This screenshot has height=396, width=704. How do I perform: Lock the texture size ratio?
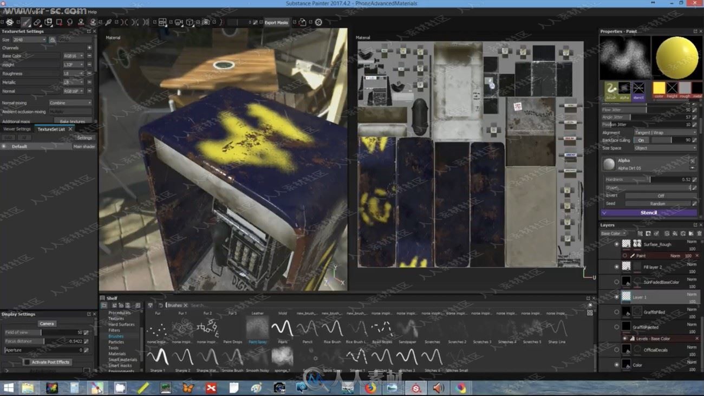[53, 40]
